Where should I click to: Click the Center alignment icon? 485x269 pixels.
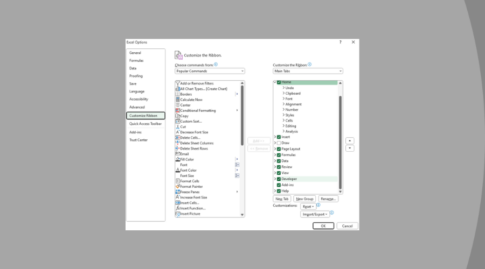(x=177, y=105)
